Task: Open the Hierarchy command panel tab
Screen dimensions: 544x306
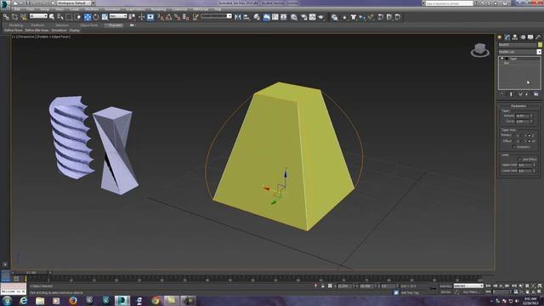Action: coord(515,37)
